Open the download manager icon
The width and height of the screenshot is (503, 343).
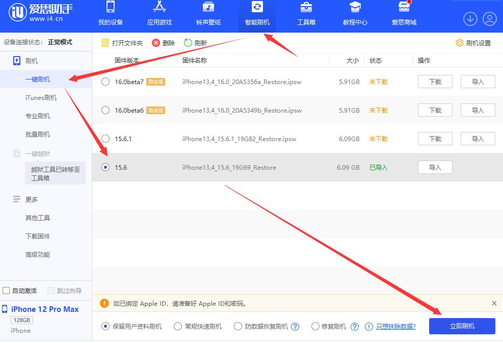pyautogui.click(x=470, y=18)
